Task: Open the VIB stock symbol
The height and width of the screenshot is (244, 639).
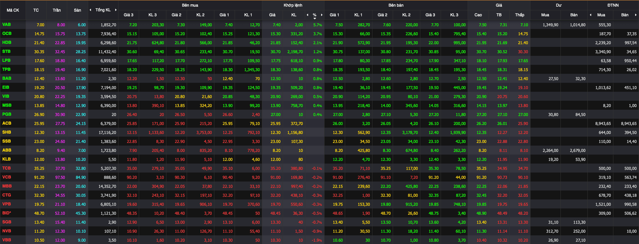Action: coord(6,96)
